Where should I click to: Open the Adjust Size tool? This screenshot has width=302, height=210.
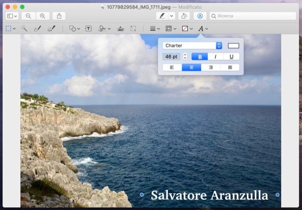133,29
